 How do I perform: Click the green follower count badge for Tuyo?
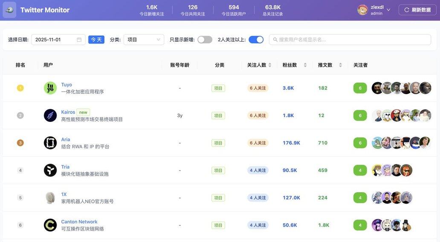360,88
